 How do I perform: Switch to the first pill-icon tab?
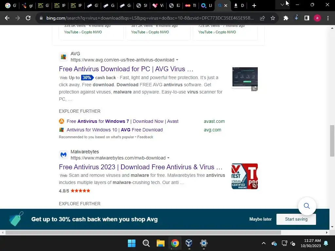click(93, 6)
